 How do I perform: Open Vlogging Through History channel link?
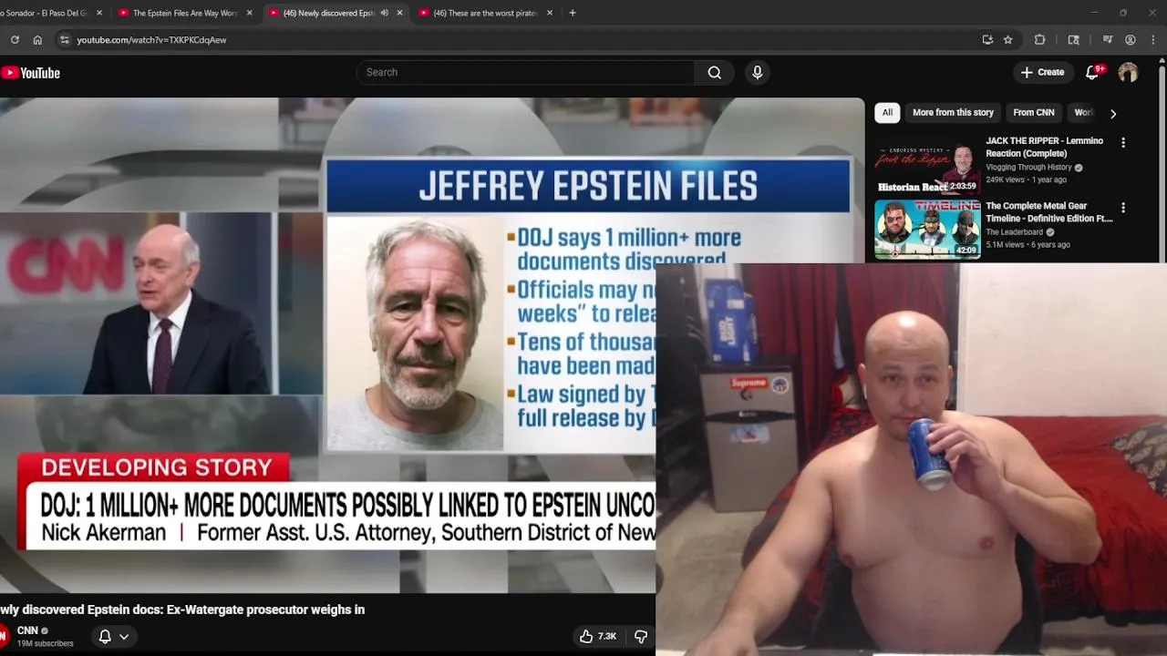(1030, 168)
